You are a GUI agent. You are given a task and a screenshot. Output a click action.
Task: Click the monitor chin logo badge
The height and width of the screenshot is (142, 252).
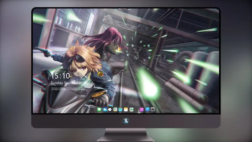pyautogui.click(x=126, y=121)
